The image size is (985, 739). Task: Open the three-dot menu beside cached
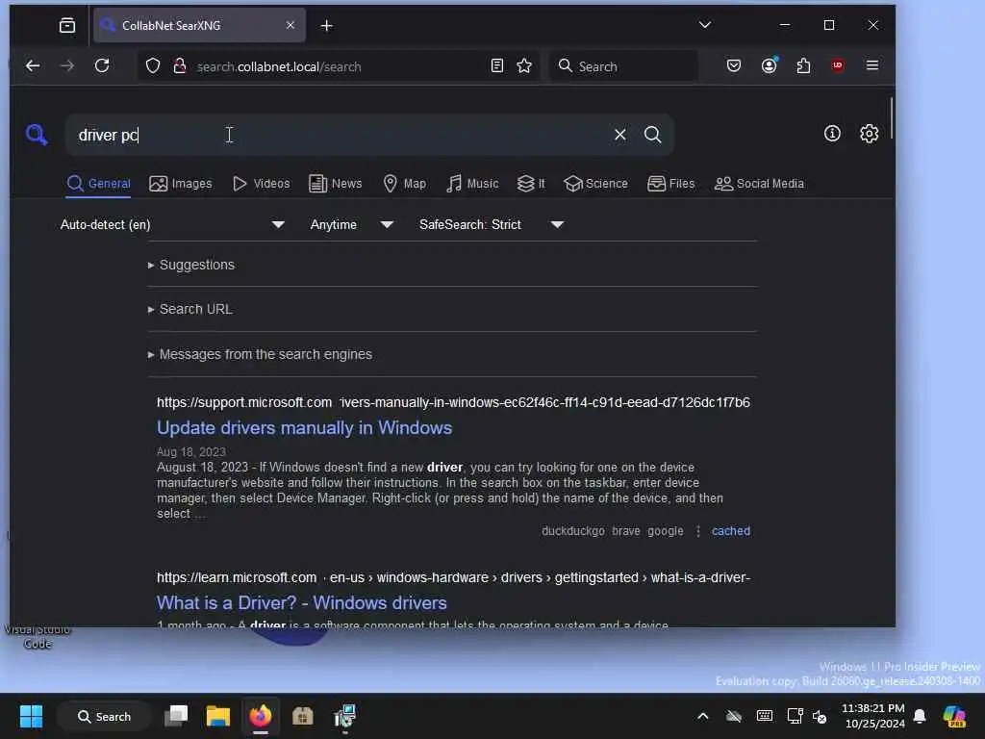[x=698, y=531]
